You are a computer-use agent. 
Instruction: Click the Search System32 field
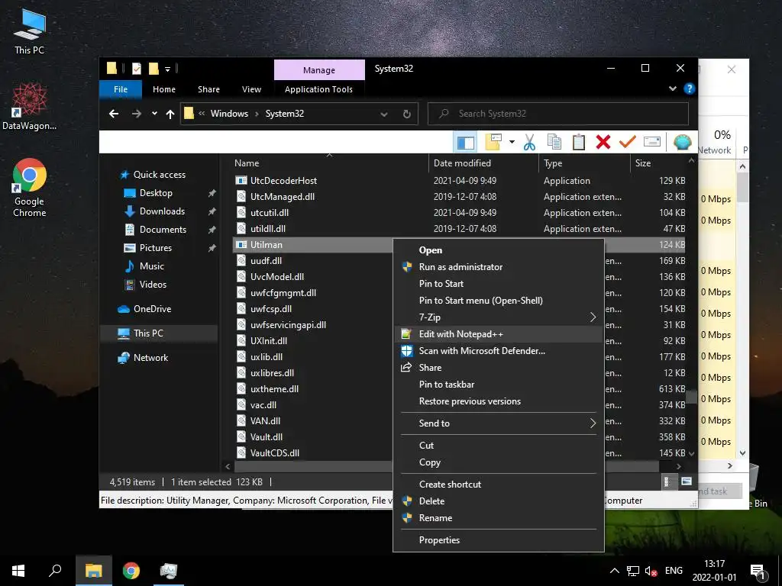pos(558,114)
